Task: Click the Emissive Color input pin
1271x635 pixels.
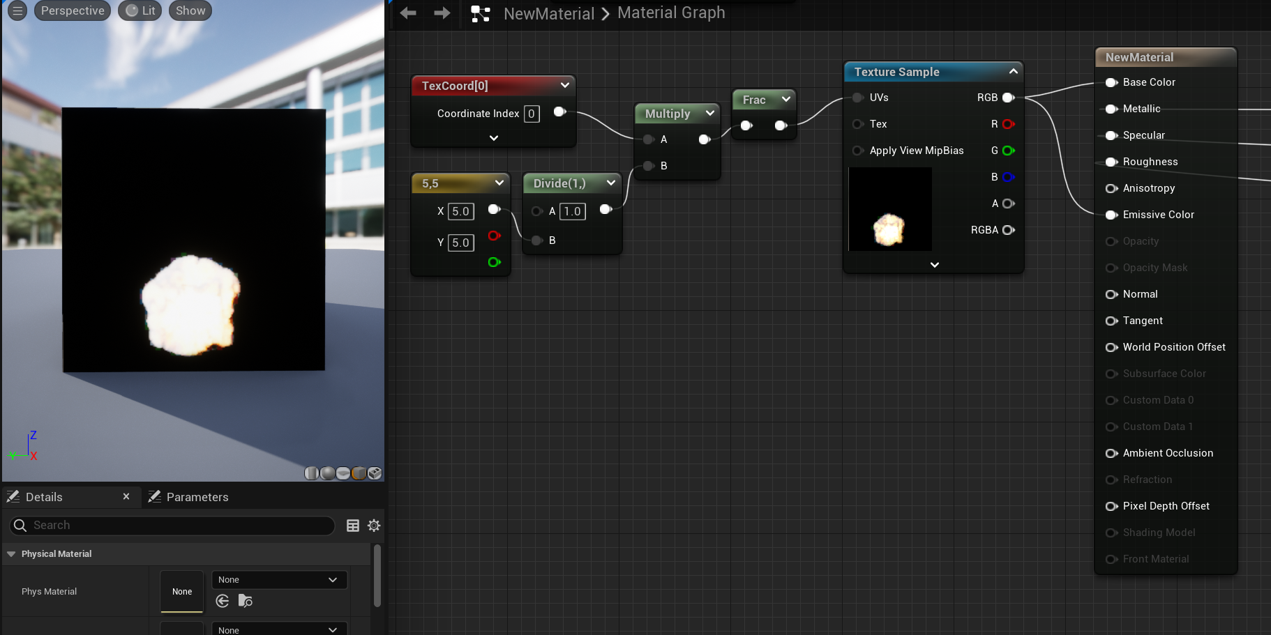Action: coord(1112,215)
